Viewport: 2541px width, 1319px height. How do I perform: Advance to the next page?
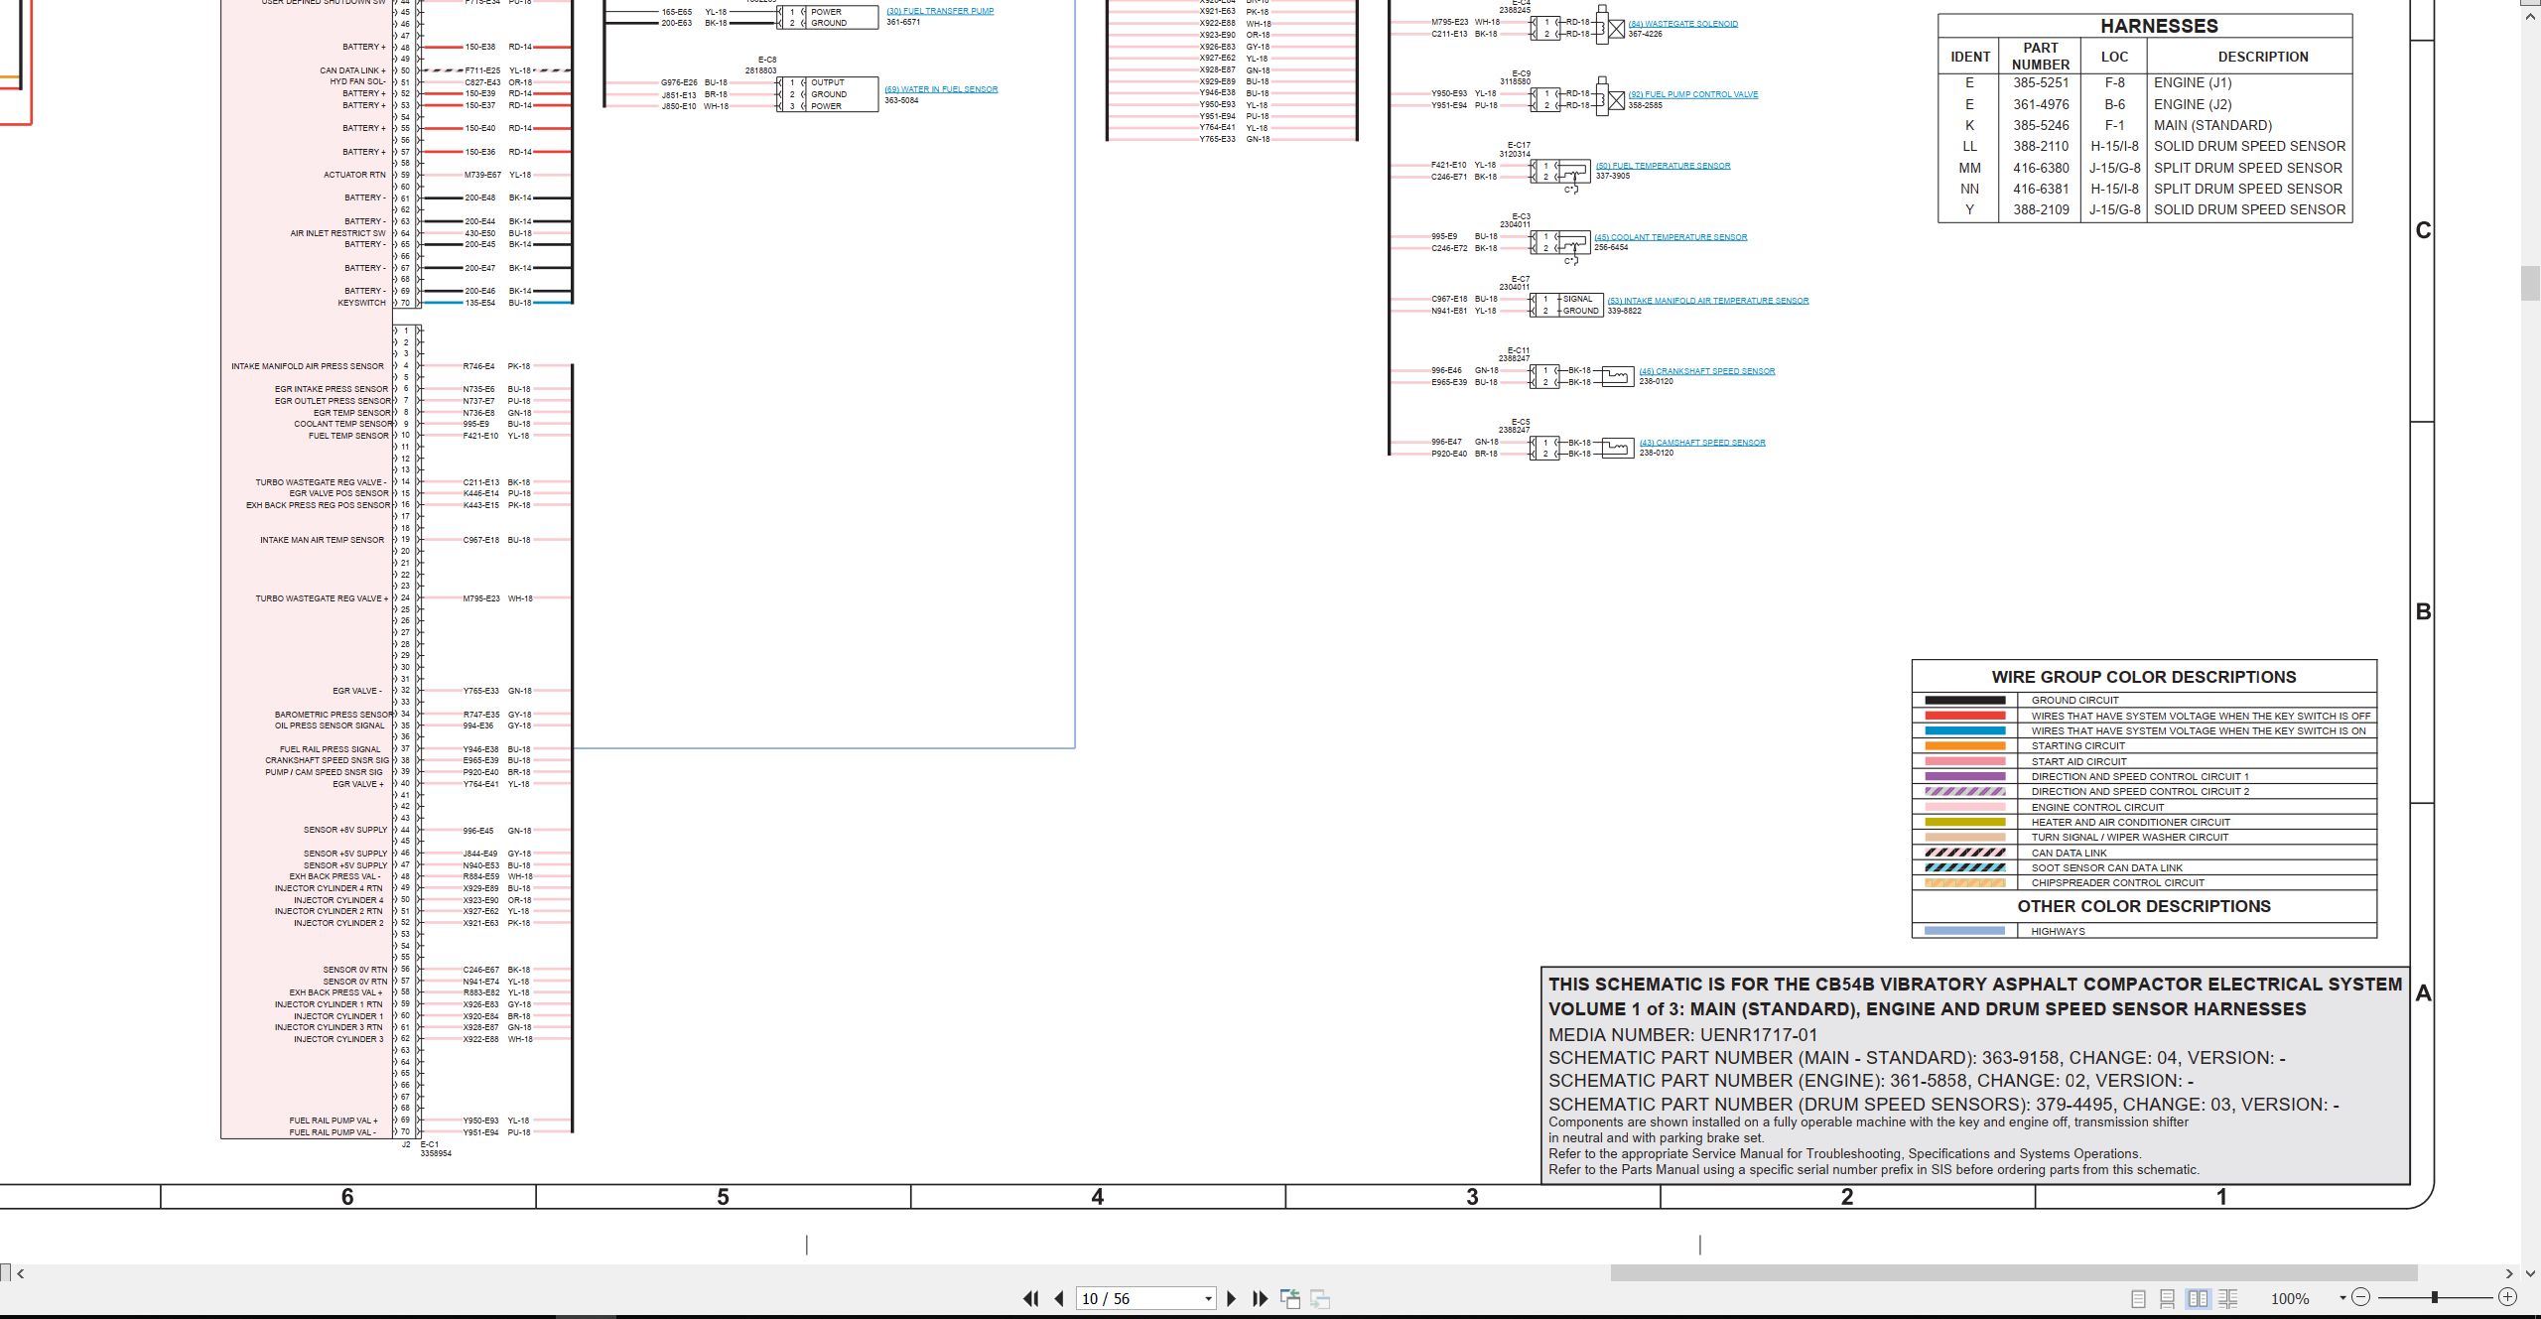[1232, 1298]
